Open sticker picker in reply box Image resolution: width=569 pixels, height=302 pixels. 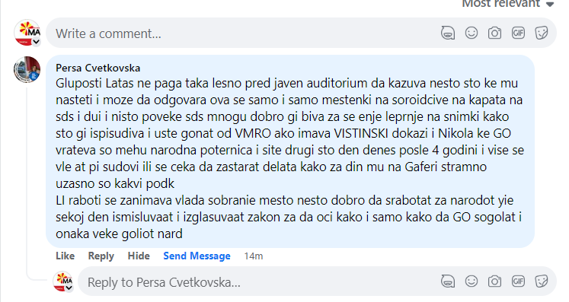coord(542,281)
